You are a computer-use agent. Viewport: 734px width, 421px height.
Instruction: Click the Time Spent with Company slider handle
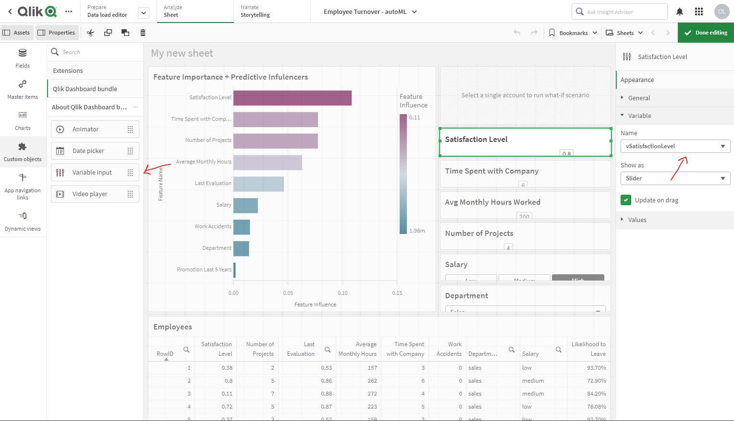523,185
